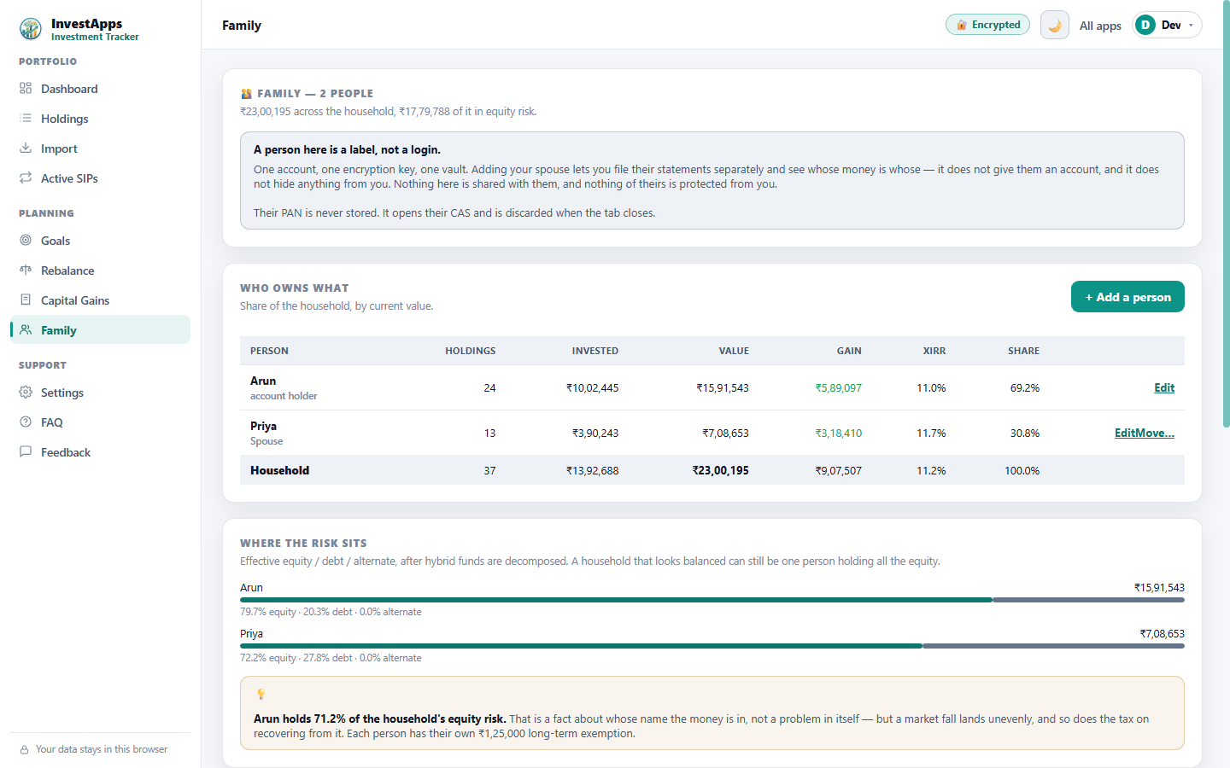Click the name Priya in the table
The image size is (1230, 768).
[263, 426]
